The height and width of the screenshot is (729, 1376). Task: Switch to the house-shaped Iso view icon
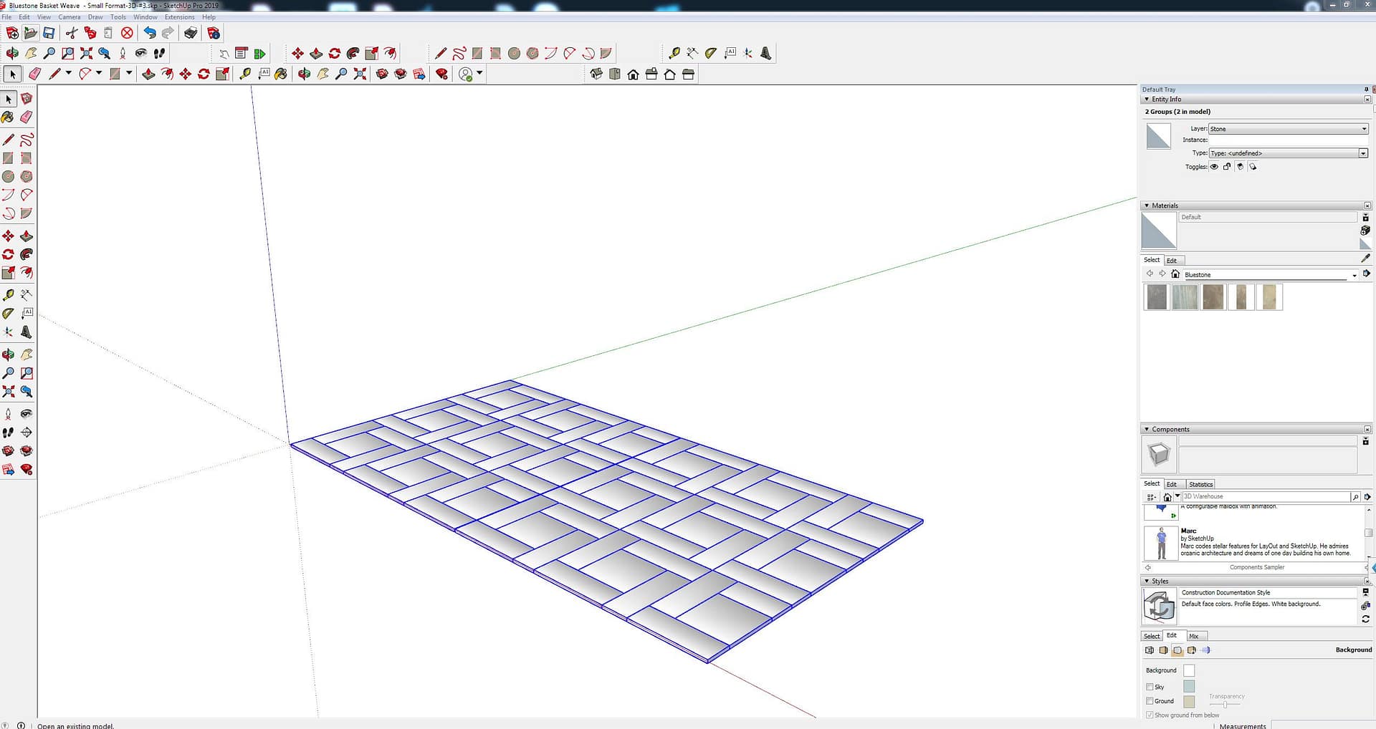tap(633, 74)
